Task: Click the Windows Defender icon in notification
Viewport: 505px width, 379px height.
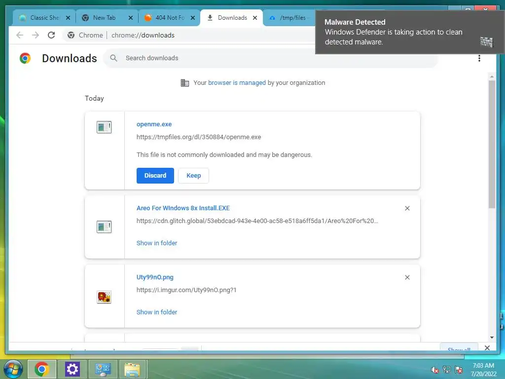Action: (486, 42)
